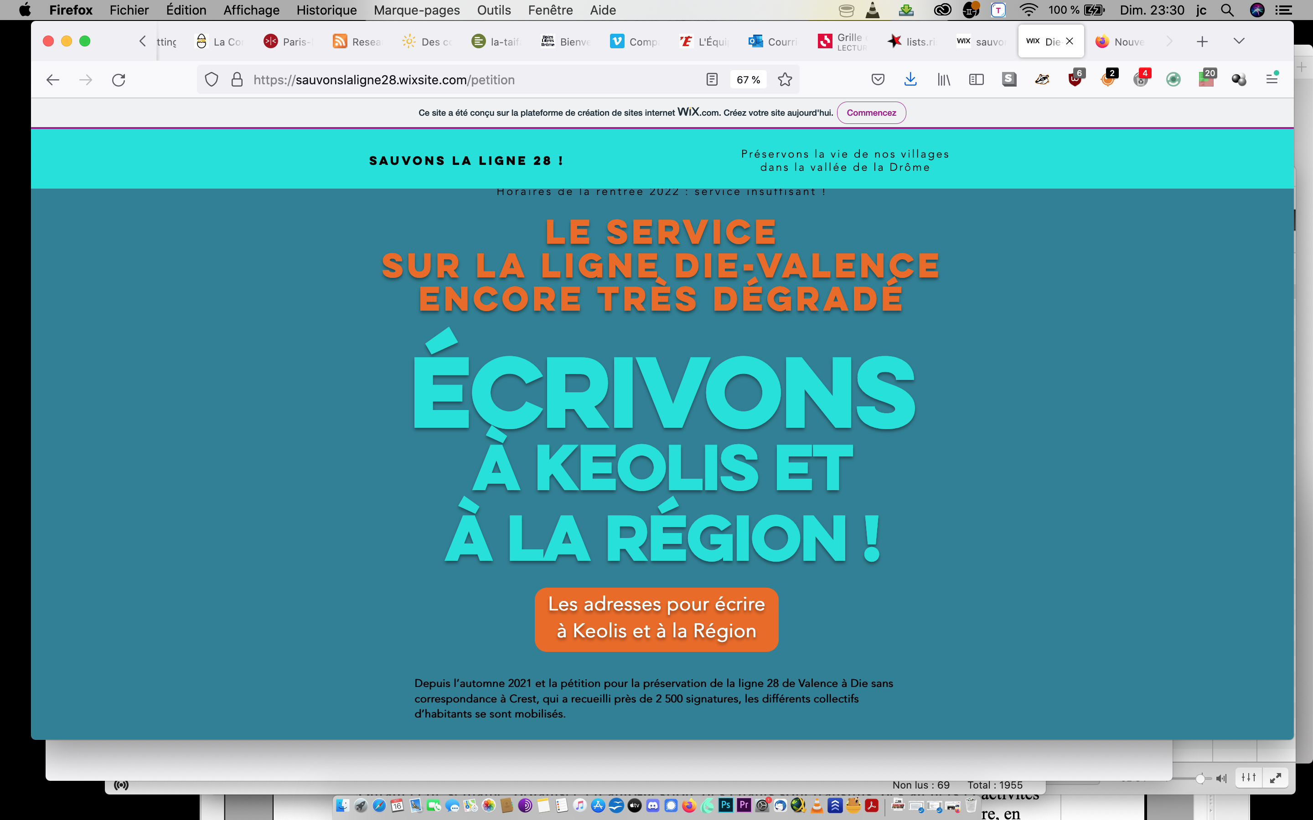The height and width of the screenshot is (820, 1313).
Task: Reload the current page
Action: coord(118,80)
